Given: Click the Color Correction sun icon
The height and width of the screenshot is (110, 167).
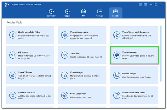Looking at the screenshot, I should (65, 95).
